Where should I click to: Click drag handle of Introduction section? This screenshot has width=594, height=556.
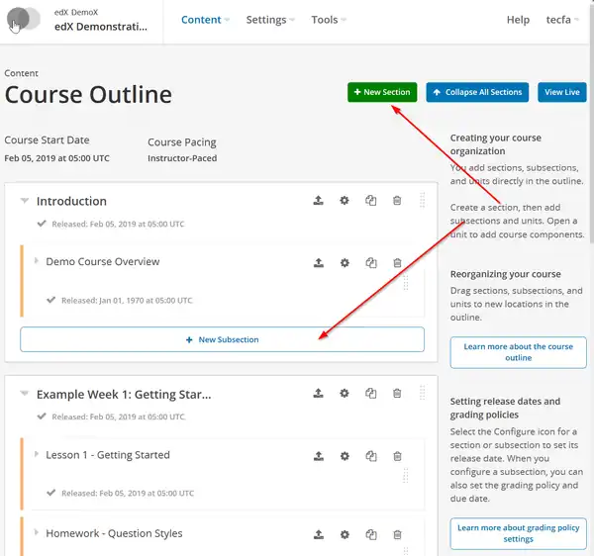[x=423, y=201]
